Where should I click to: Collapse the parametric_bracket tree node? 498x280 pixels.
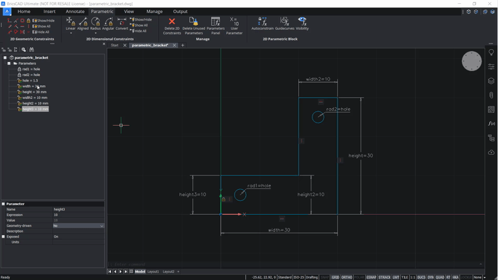[x=5, y=58]
